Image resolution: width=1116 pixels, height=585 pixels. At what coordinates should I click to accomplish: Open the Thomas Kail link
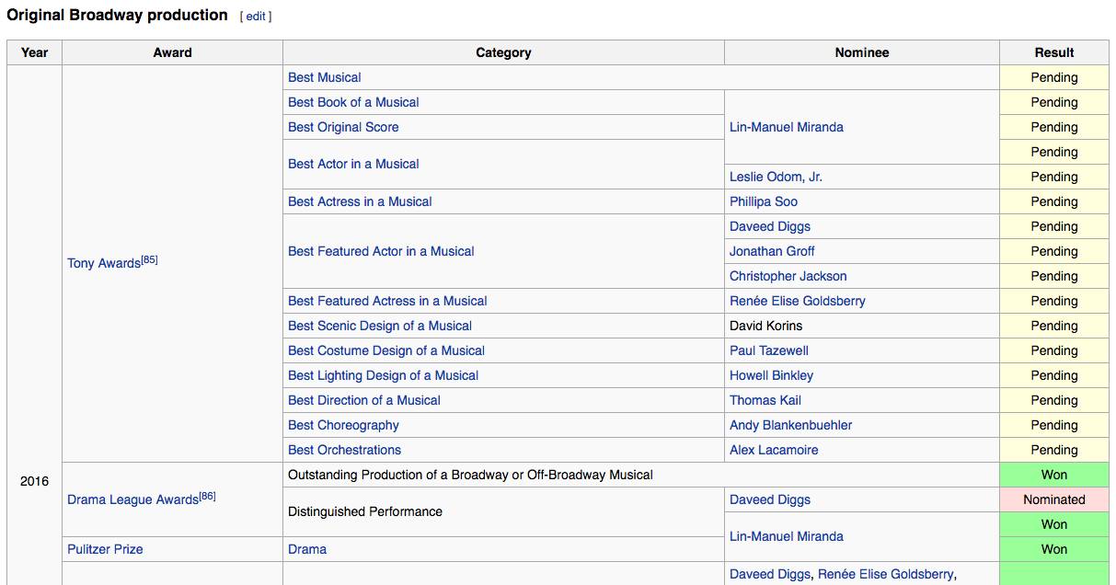765,400
